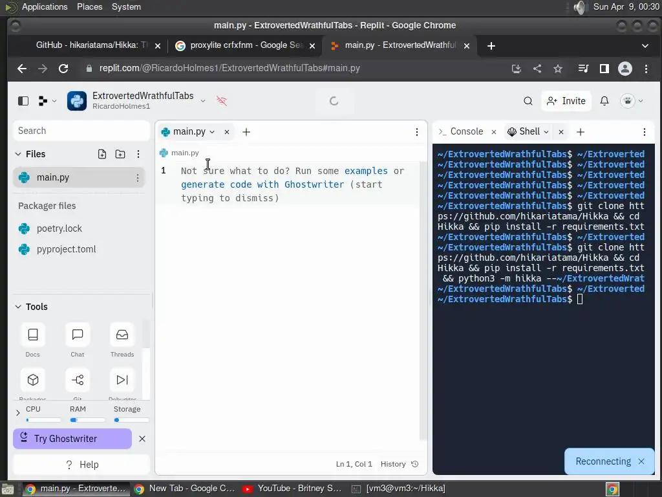Add a new editor pane tab
This screenshot has width=662, height=497.
[246, 132]
